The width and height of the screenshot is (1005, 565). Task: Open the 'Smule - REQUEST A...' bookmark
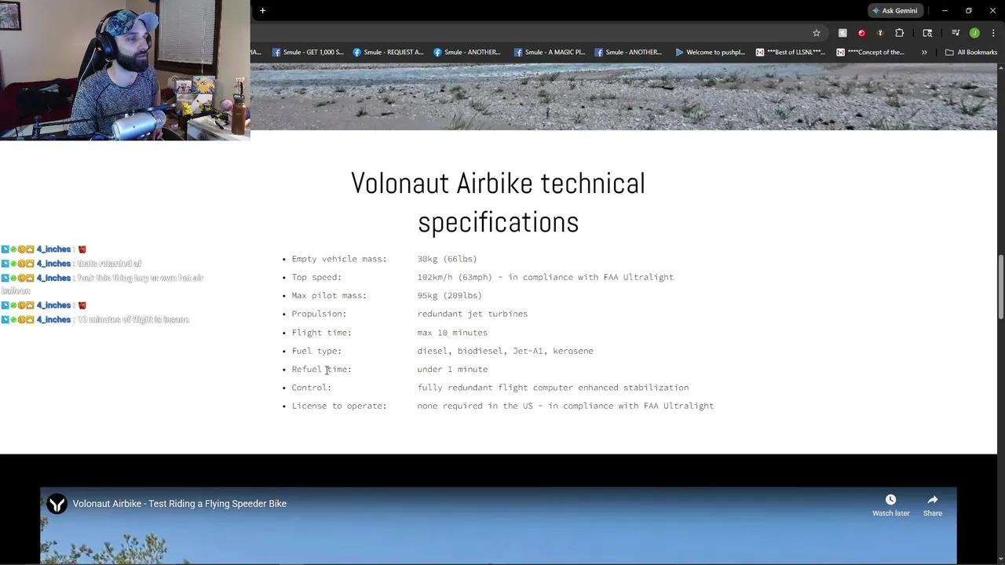click(388, 53)
